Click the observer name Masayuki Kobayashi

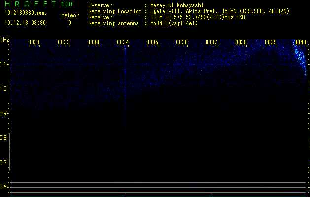click(177, 5)
